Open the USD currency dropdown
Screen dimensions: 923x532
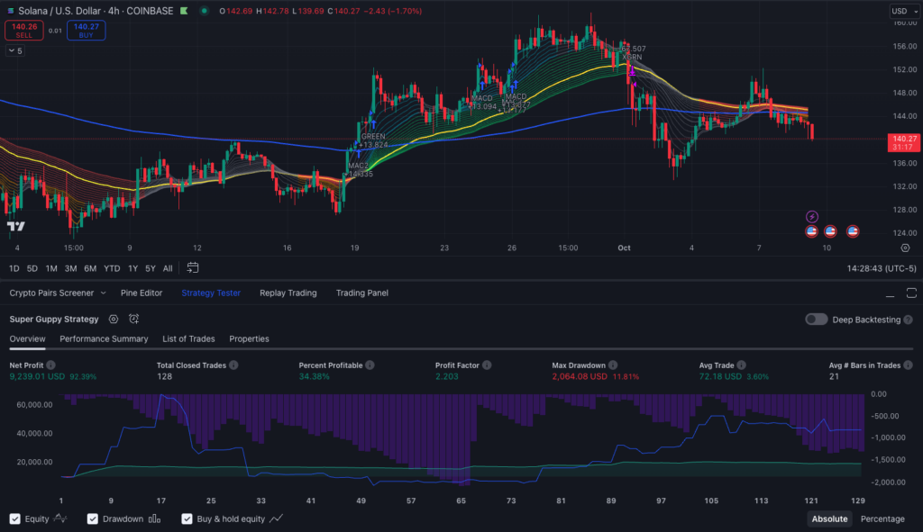pyautogui.click(x=904, y=11)
